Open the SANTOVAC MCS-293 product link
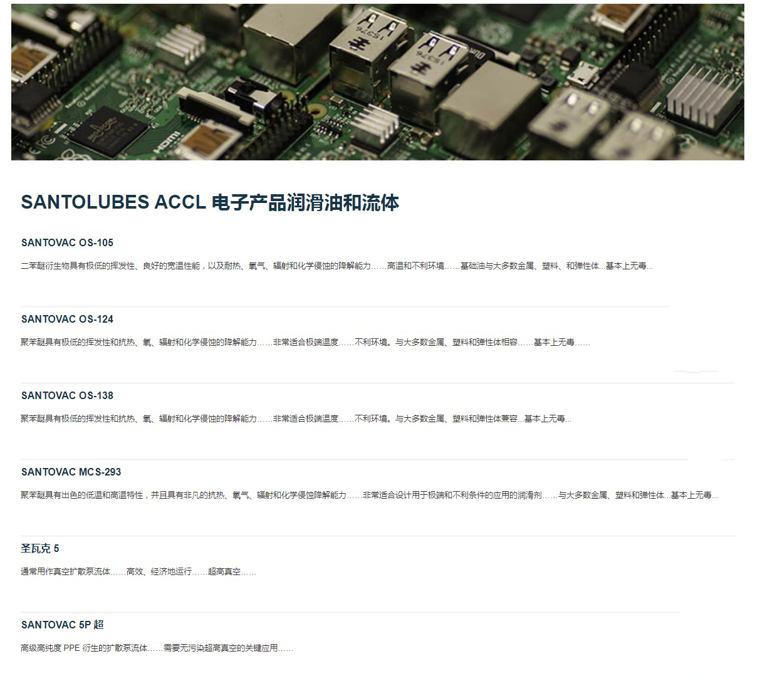The image size is (760, 681). [71, 472]
